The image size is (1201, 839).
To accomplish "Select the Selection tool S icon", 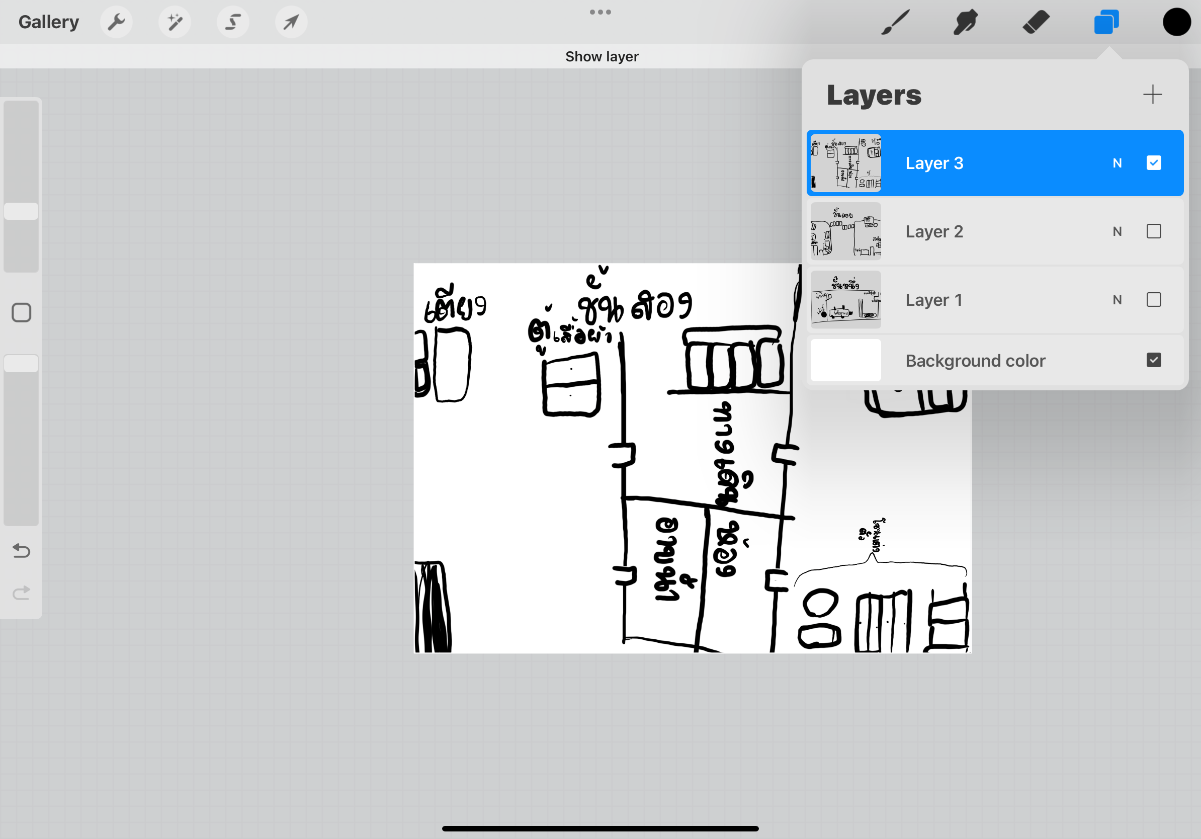I will tap(233, 22).
